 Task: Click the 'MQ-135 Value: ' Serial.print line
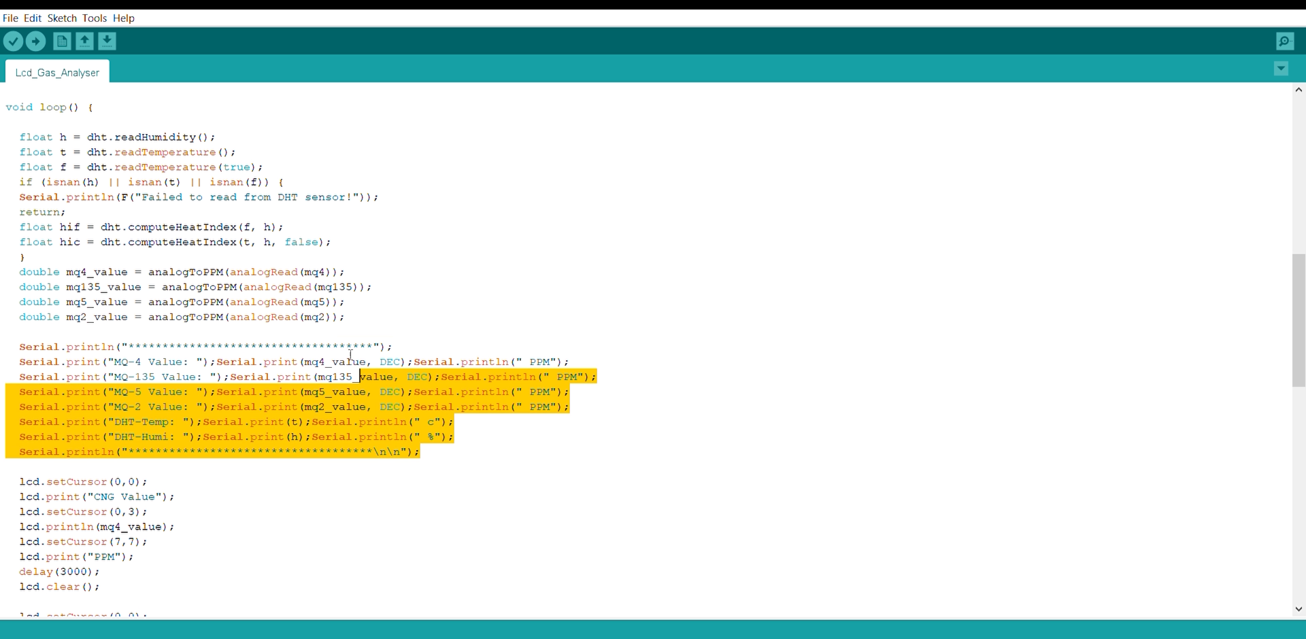tap(307, 377)
